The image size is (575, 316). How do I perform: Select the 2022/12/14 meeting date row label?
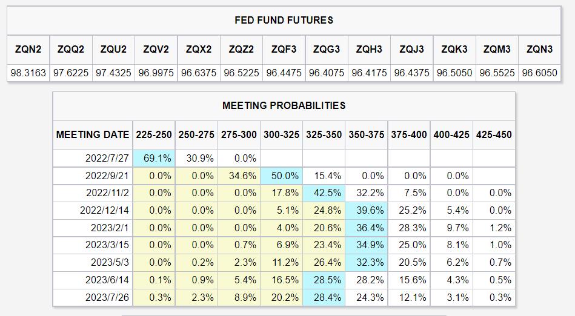coord(105,211)
